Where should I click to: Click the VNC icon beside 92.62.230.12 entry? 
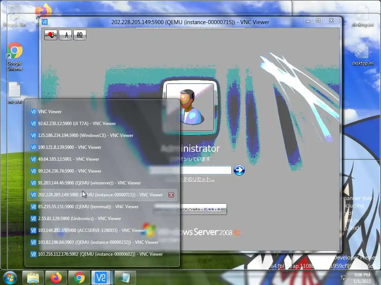pyautogui.click(x=33, y=124)
